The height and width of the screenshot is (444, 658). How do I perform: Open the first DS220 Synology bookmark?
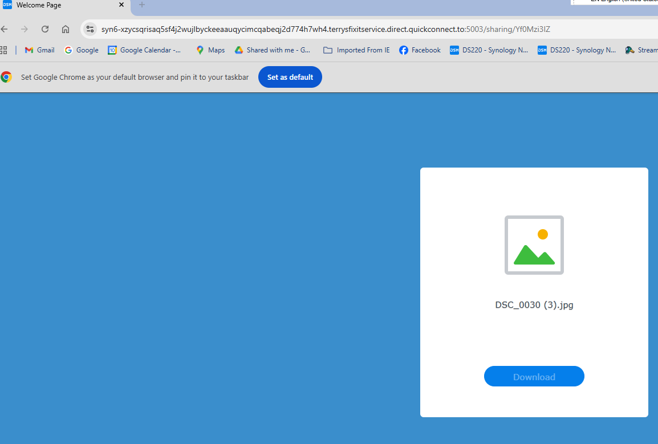click(x=489, y=50)
